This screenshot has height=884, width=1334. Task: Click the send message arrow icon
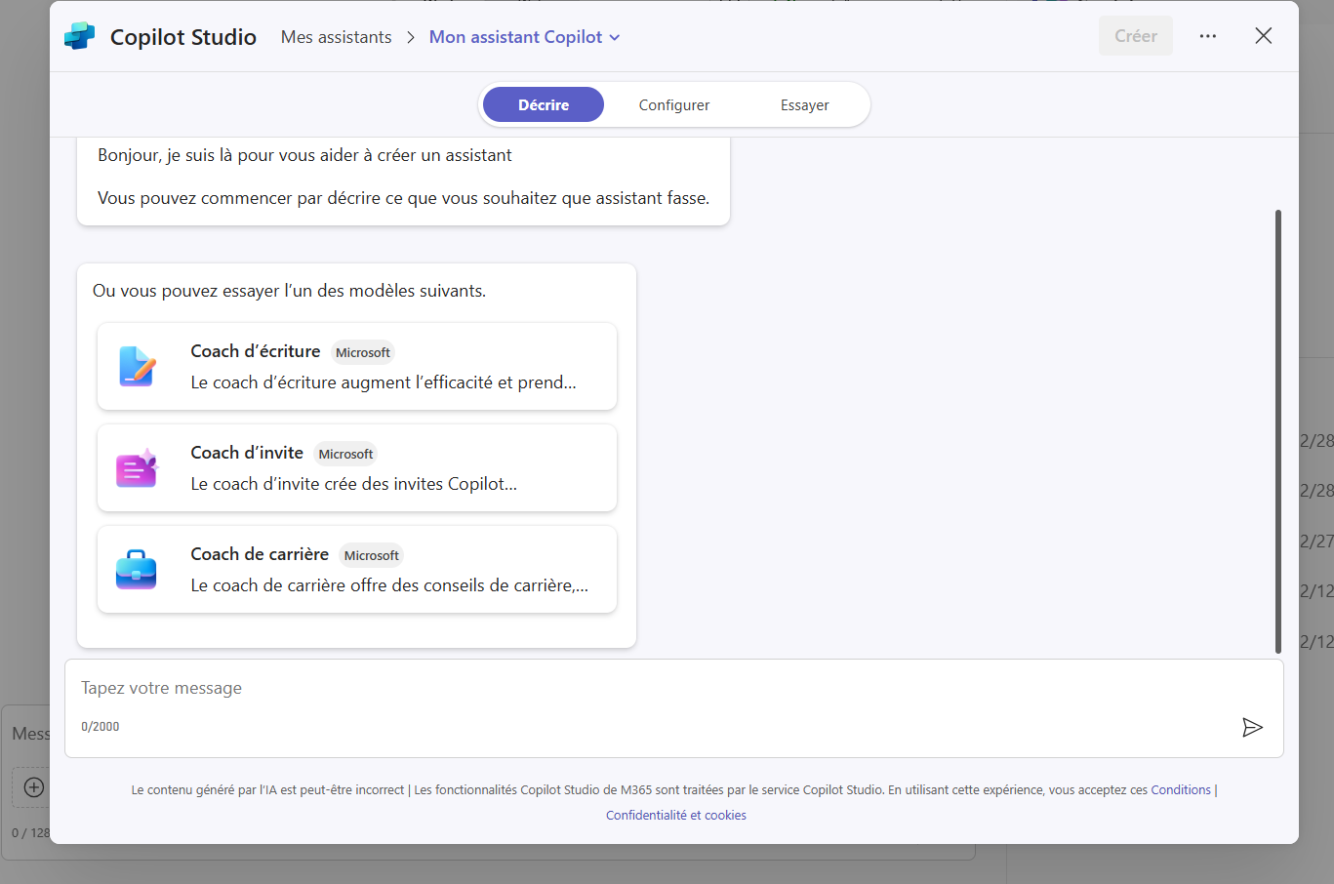click(x=1252, y=727)
